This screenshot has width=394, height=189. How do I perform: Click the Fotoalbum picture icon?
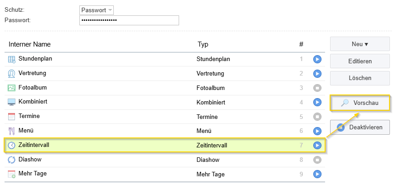(11, 88)
